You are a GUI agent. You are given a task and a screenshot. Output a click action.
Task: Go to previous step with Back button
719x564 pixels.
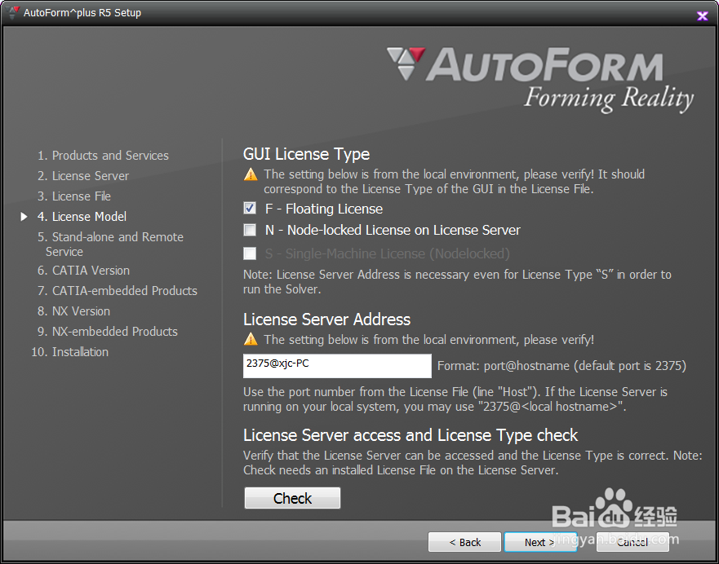464,543
